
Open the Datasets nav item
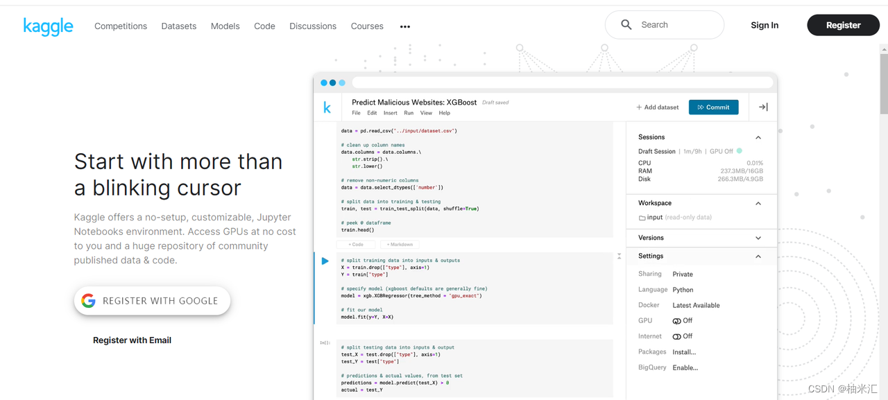pyautogui.click(x=179, y=26)
